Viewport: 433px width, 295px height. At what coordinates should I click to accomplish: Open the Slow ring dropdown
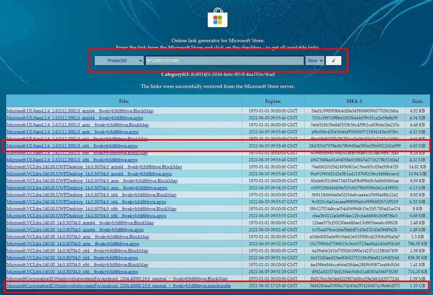[x=315, y=61]
